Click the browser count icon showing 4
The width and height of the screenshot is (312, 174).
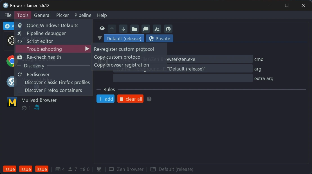(58, 169)
